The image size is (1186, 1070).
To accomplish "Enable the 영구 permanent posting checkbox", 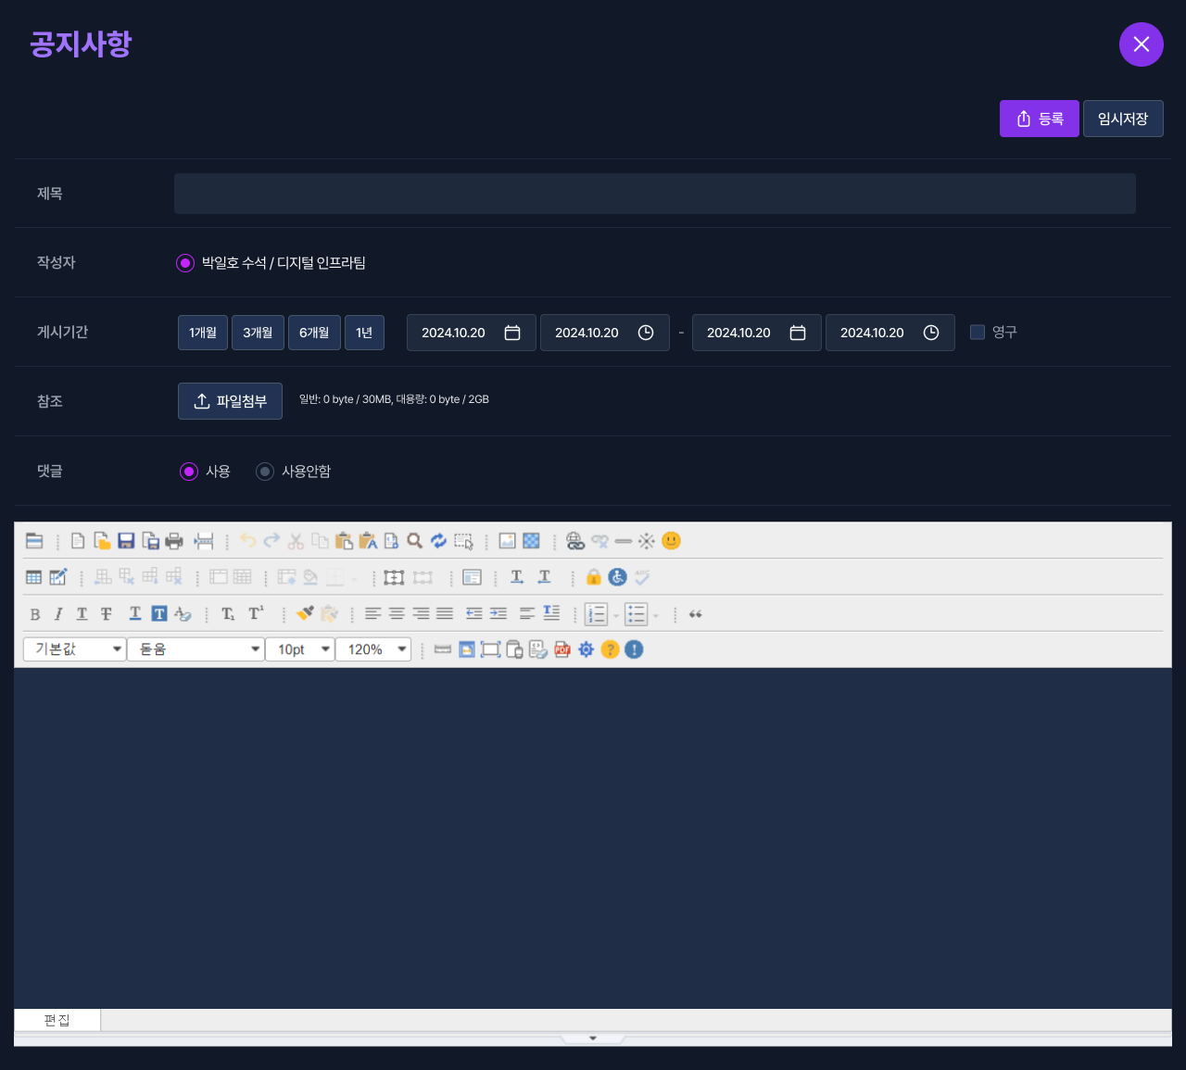I will click(x=978, y=332).
